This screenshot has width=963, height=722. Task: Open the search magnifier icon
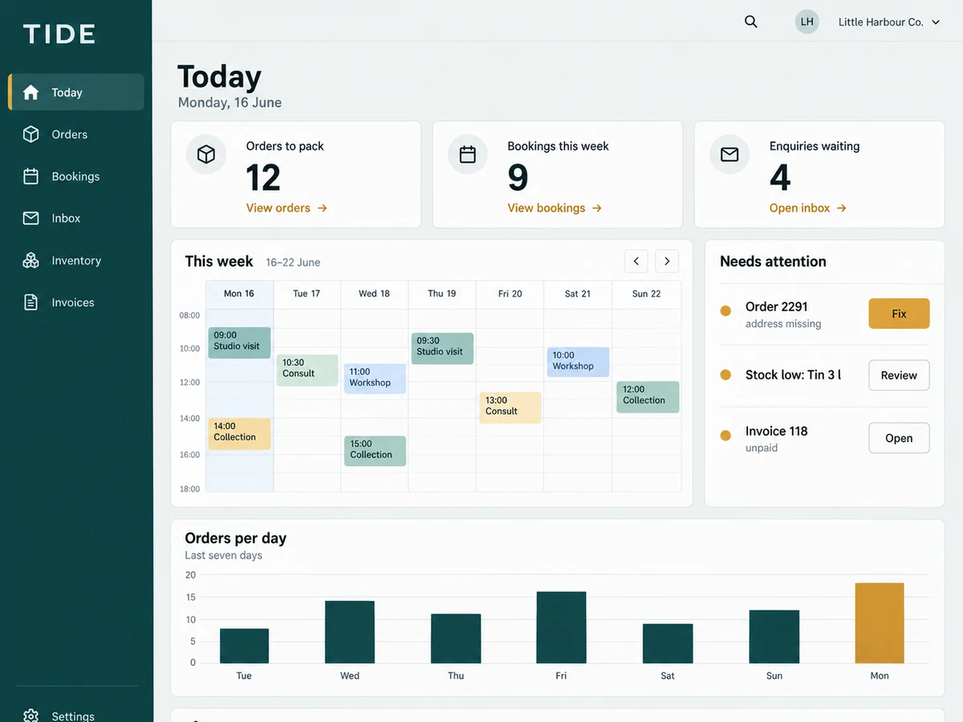tap(750, 22)
